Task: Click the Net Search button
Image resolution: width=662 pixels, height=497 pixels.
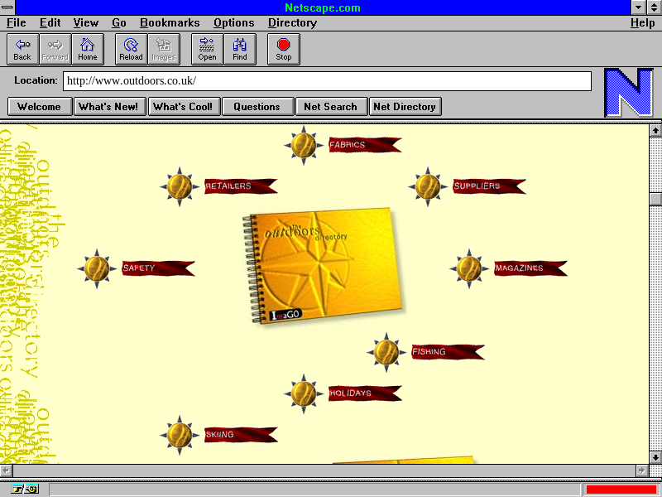Action: click(x=330, y=106)
